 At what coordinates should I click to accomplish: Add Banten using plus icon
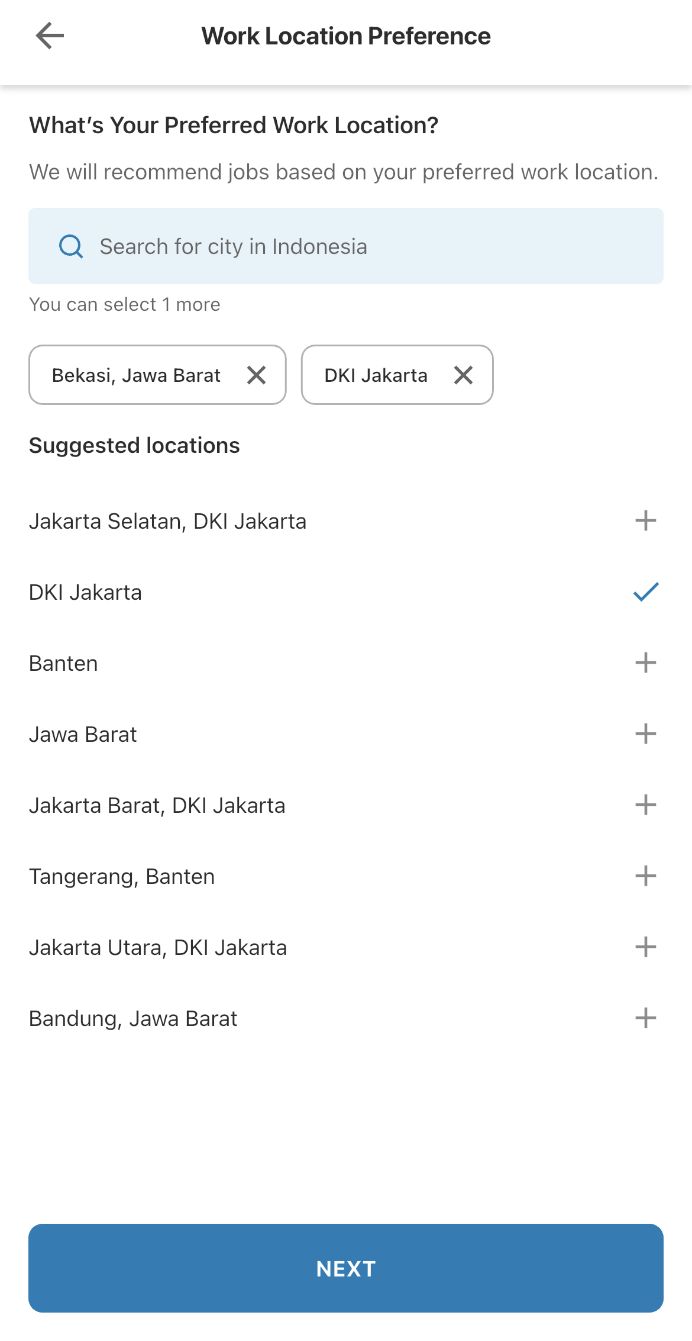coord(645,663)
